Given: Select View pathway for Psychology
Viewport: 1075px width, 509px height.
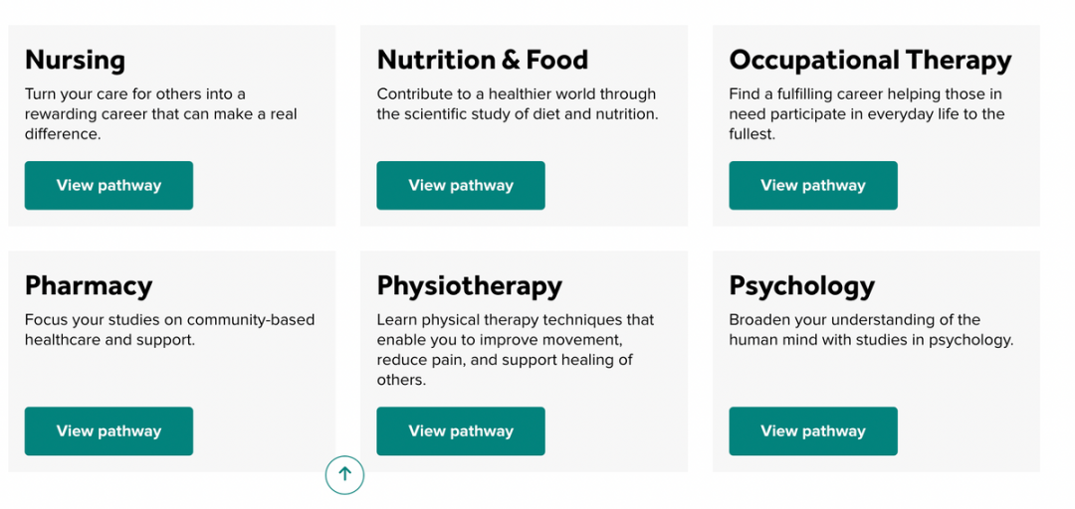Looking at the screenshot, I should click(x=813, y=431).
